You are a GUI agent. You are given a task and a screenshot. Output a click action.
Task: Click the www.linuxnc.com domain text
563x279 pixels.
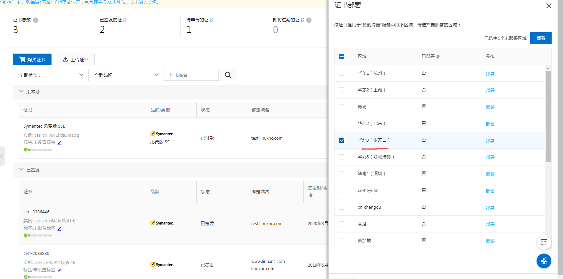click(x=268, y=261)
